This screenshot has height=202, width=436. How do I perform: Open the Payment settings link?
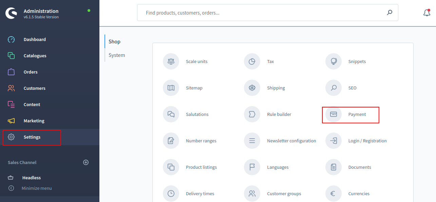(x=357, y=115)
